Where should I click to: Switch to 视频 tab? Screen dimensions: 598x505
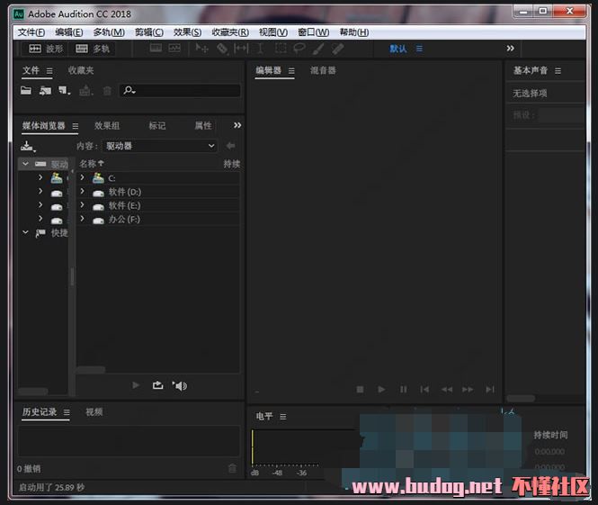[x=94, y=412]
